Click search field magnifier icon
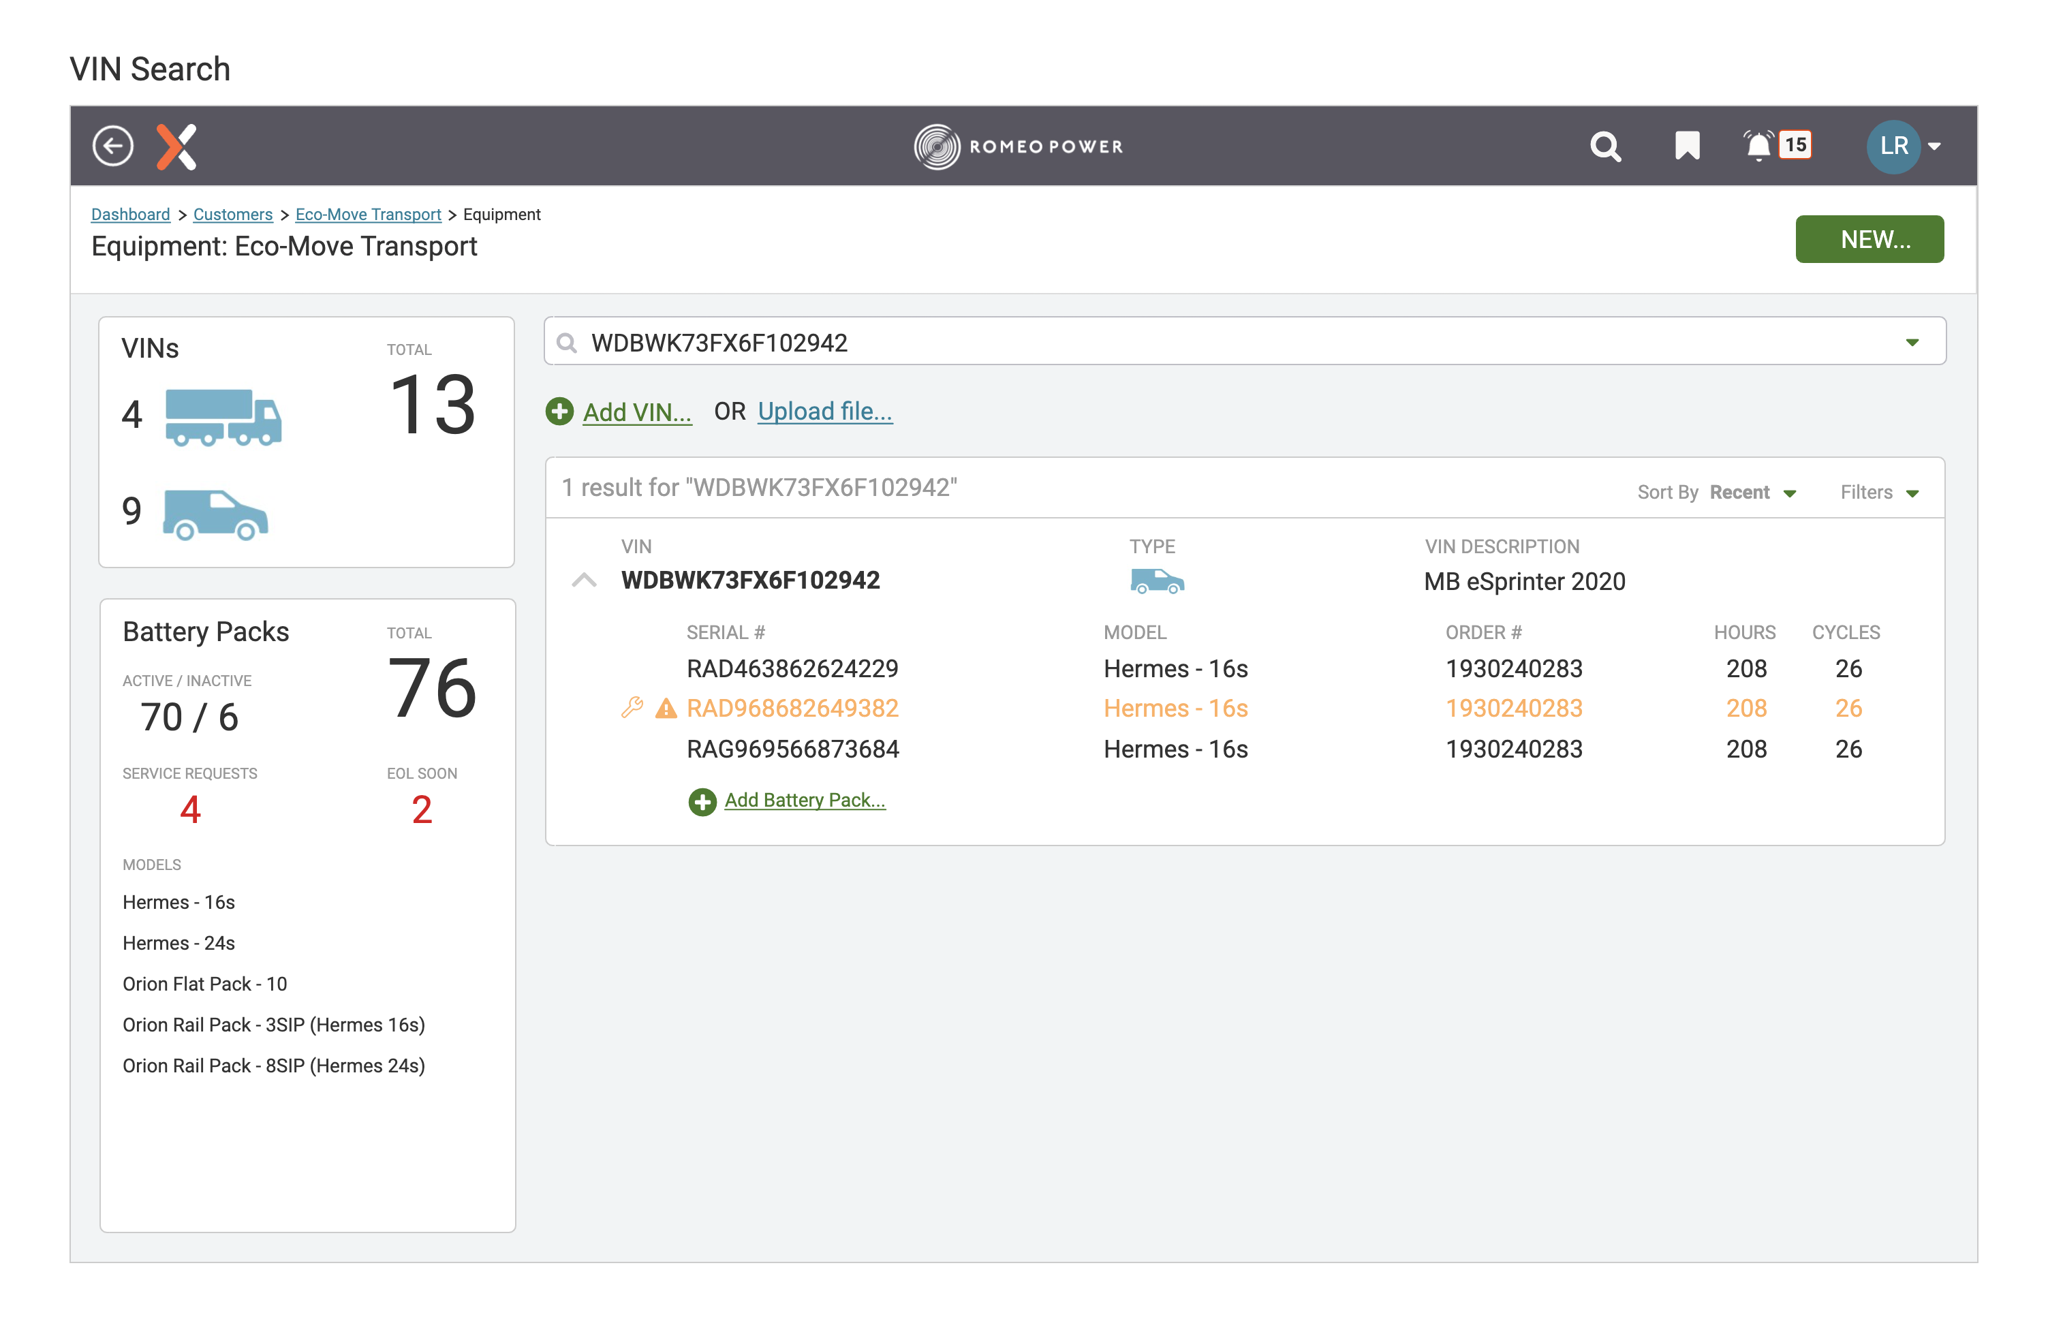This screenshot has height=1334, width=2048. [566, 343]
